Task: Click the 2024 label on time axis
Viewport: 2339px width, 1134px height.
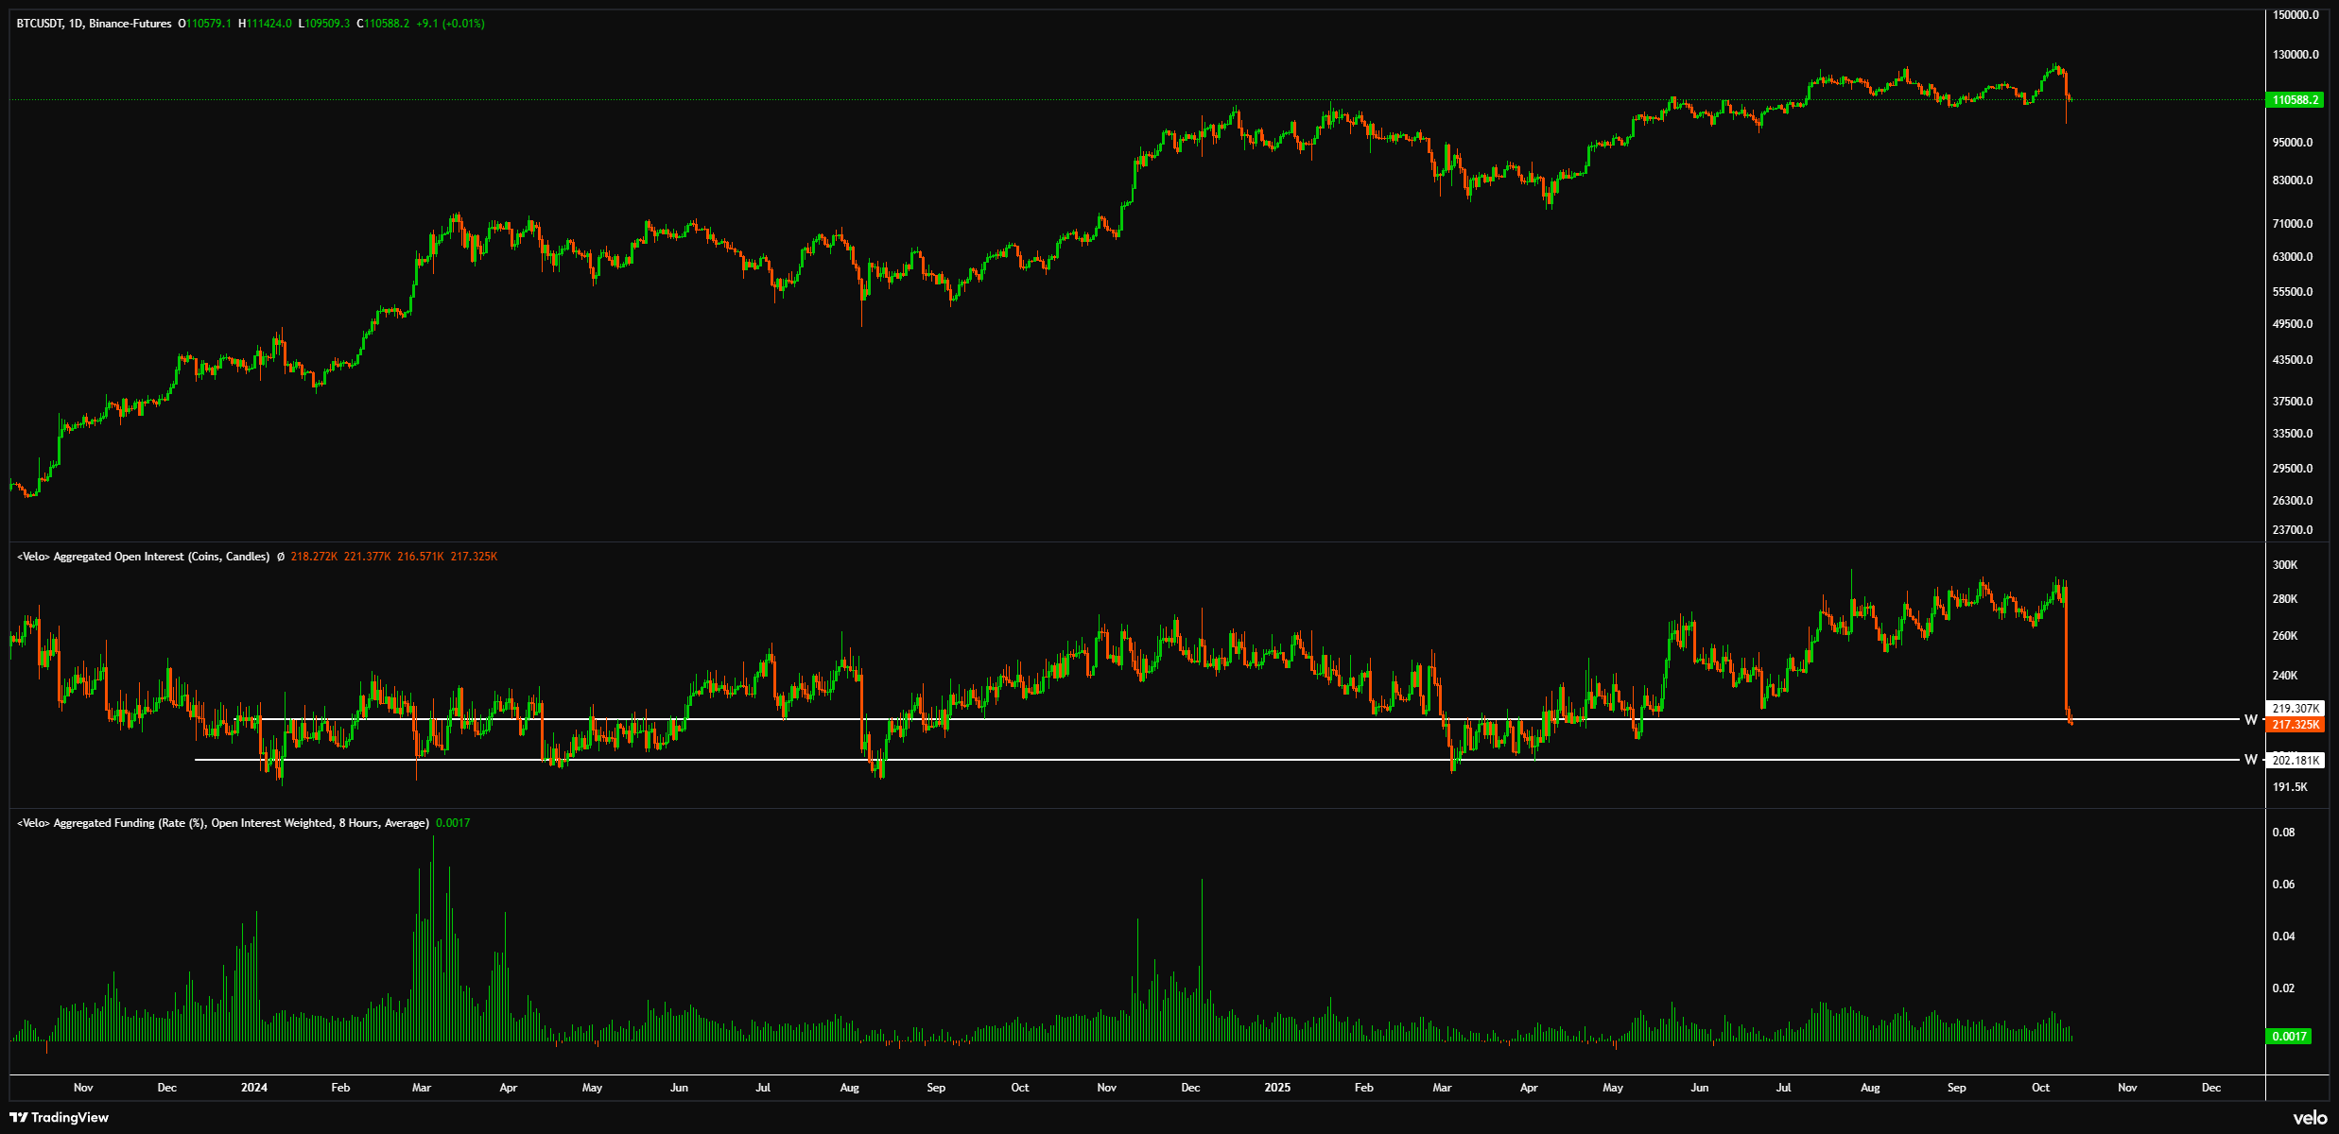Action: pyautogui.click(x=253, y=1088)
